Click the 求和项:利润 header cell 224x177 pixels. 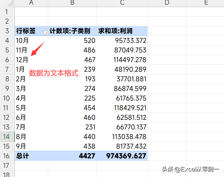click(122, 31)
